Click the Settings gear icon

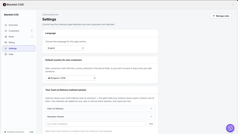(6, 48)
